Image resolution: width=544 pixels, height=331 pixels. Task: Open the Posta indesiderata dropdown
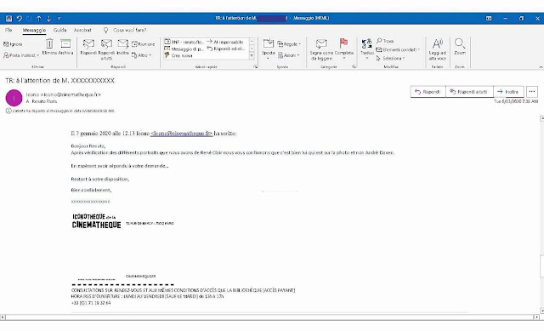tap(21, 55)
